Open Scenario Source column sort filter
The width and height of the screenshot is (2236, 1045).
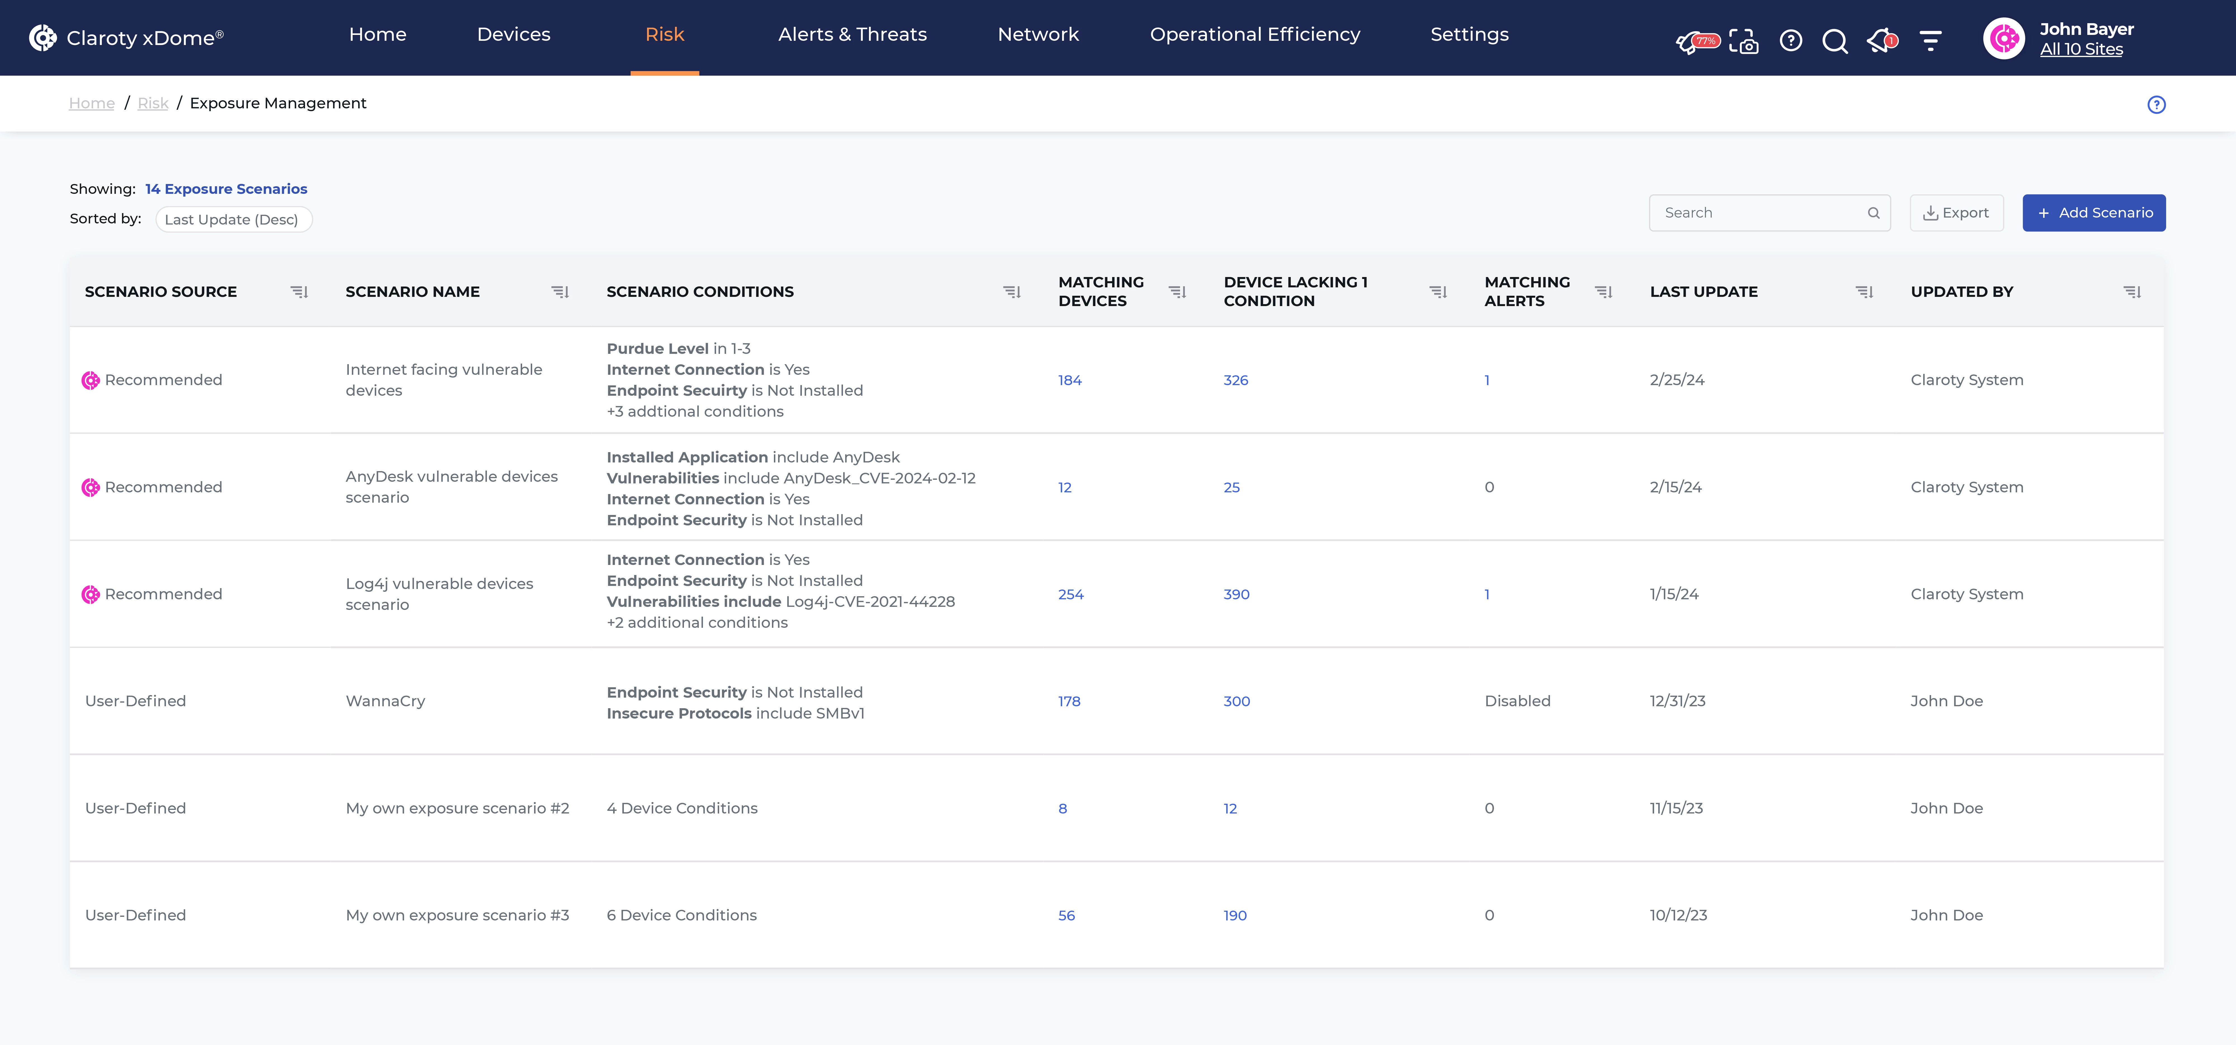[299, 292]
